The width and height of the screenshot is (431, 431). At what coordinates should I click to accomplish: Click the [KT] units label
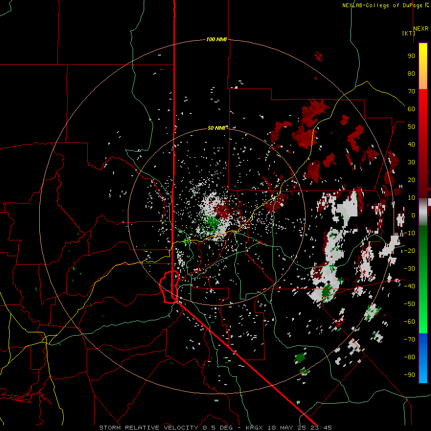(408, 33)
